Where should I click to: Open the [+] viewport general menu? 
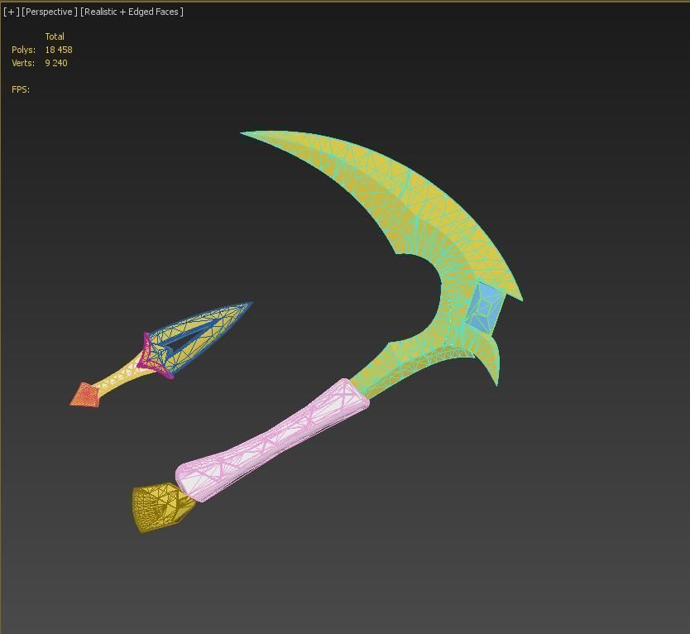pos(11,12)
